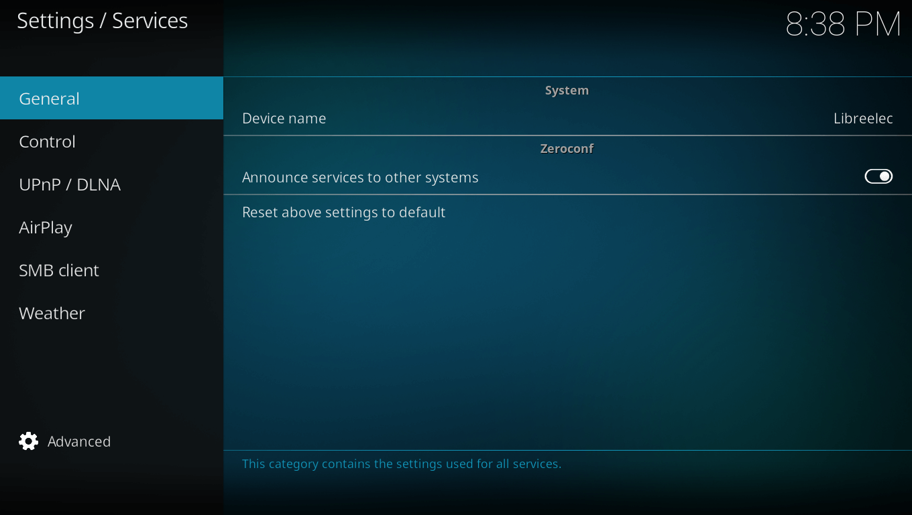The width and height of the screenshot is (912, 515).
Task: Click the gear icon beside Advanced
Action: [x=29, y=441]
